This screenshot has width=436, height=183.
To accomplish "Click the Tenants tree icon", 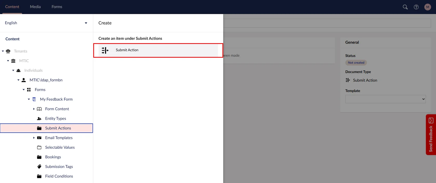I will [x=8, y=51].
